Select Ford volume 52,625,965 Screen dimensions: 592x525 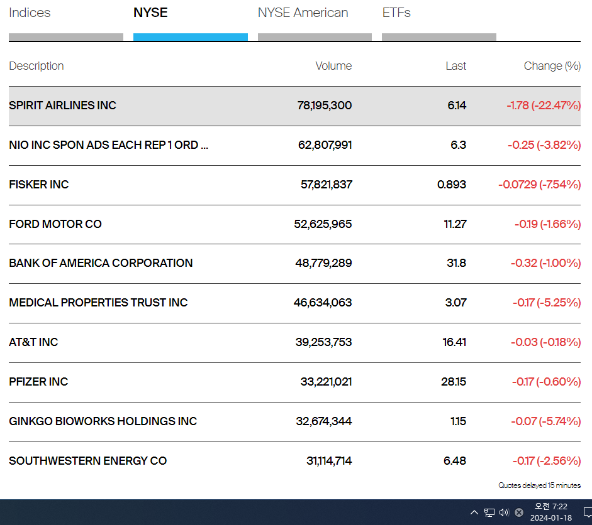pos(323,224)
